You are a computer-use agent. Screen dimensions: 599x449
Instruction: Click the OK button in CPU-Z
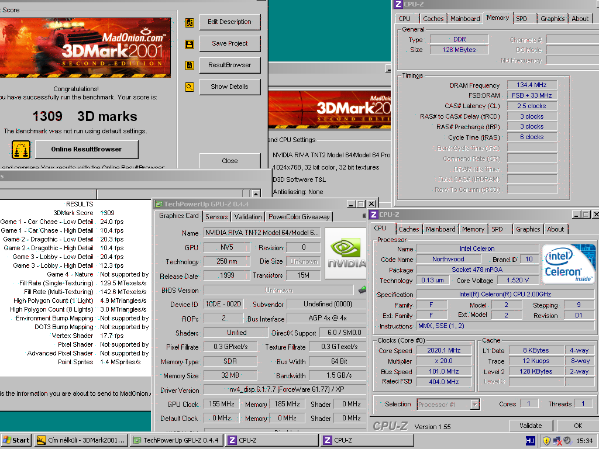tap(578, 426)
